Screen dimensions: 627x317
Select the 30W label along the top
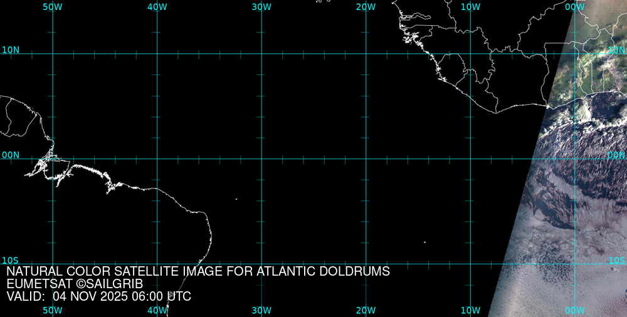coord(261,6)
